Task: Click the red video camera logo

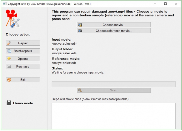Action: click(13, 19)
